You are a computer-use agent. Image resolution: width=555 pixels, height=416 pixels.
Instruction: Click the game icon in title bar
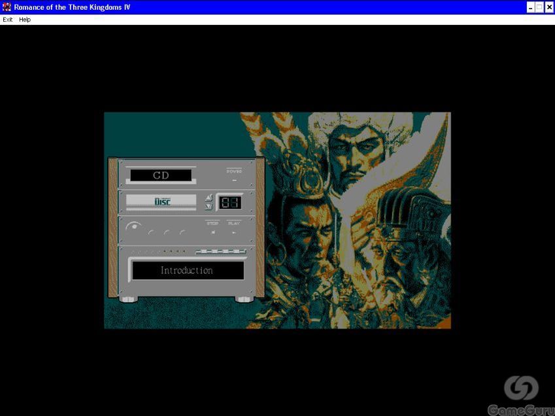point(7,7)
